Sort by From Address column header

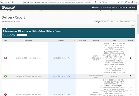(x=28, y=40)
